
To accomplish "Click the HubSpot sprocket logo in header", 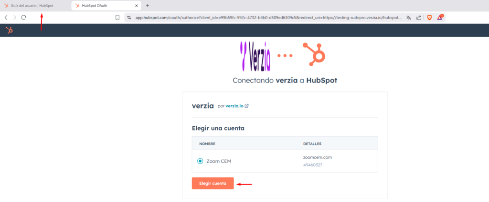I will pos(9,30).
